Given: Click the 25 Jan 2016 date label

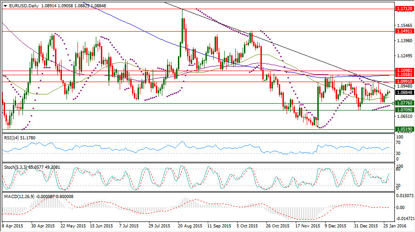Looking at the screenshot, I should click(x=395, y=226).
